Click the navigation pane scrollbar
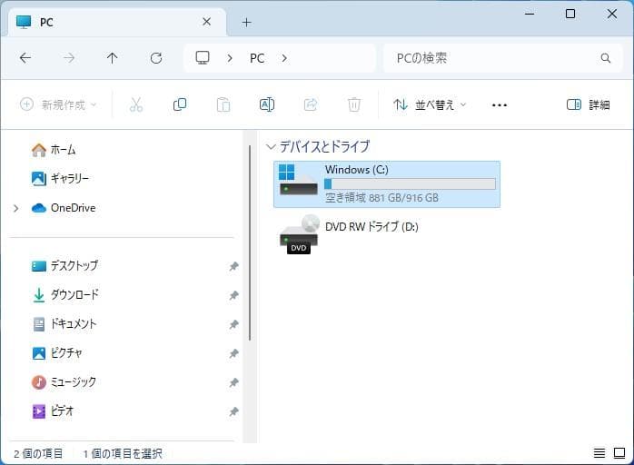 251,242
